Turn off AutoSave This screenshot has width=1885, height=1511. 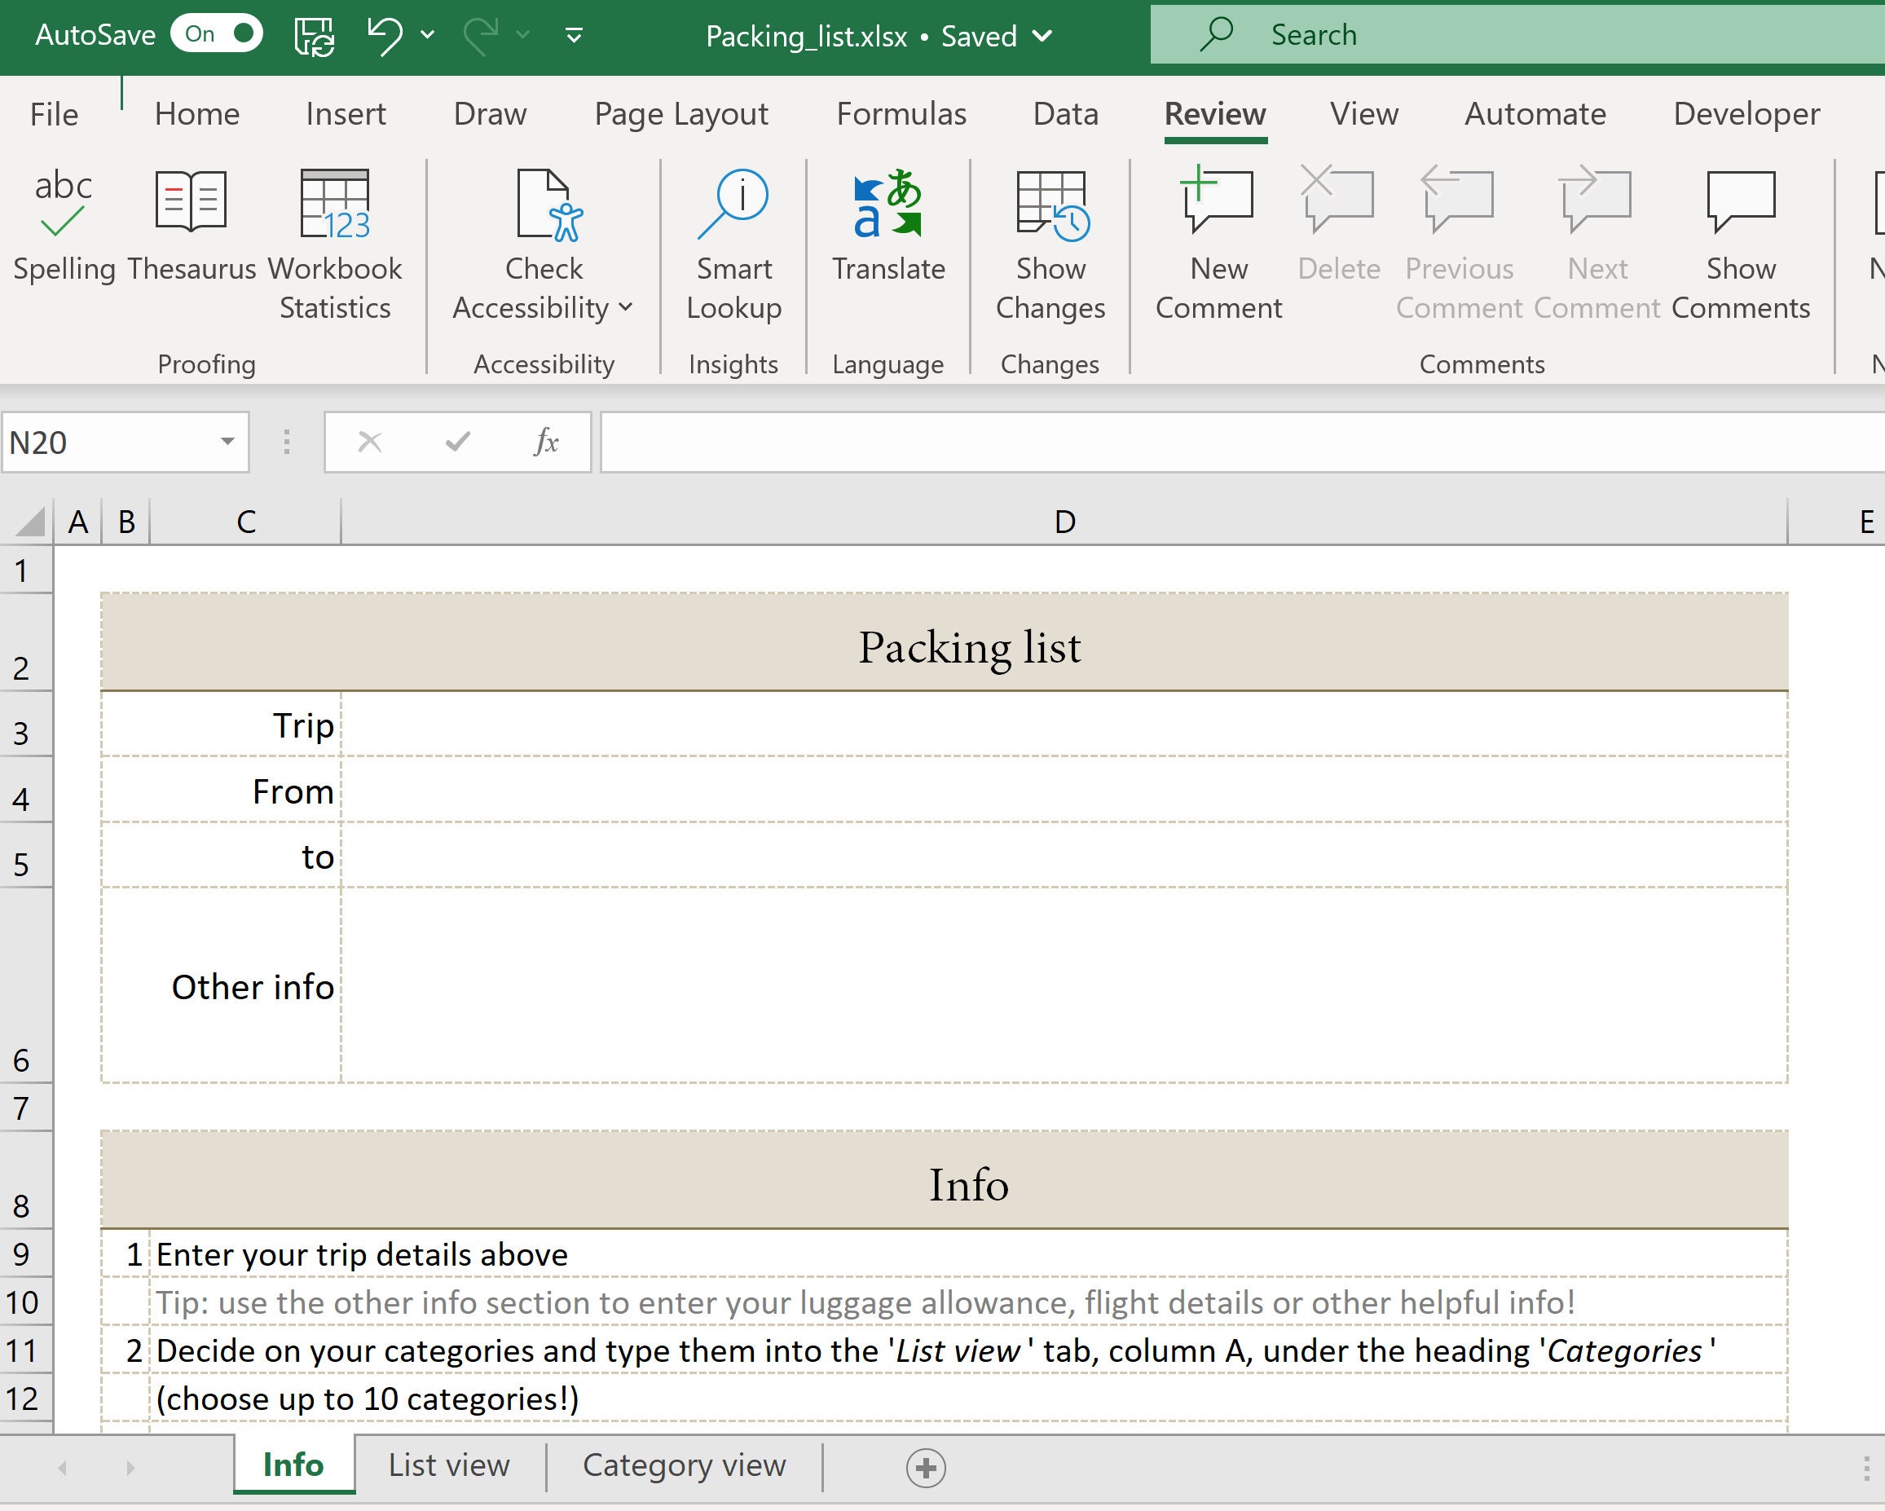tap(217, 33)
